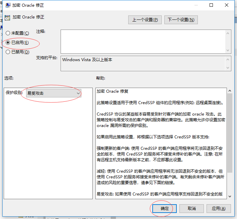Click the comment box scroll up arrow
This screenshot has height=219, width=237.
(x=228, y=33)
